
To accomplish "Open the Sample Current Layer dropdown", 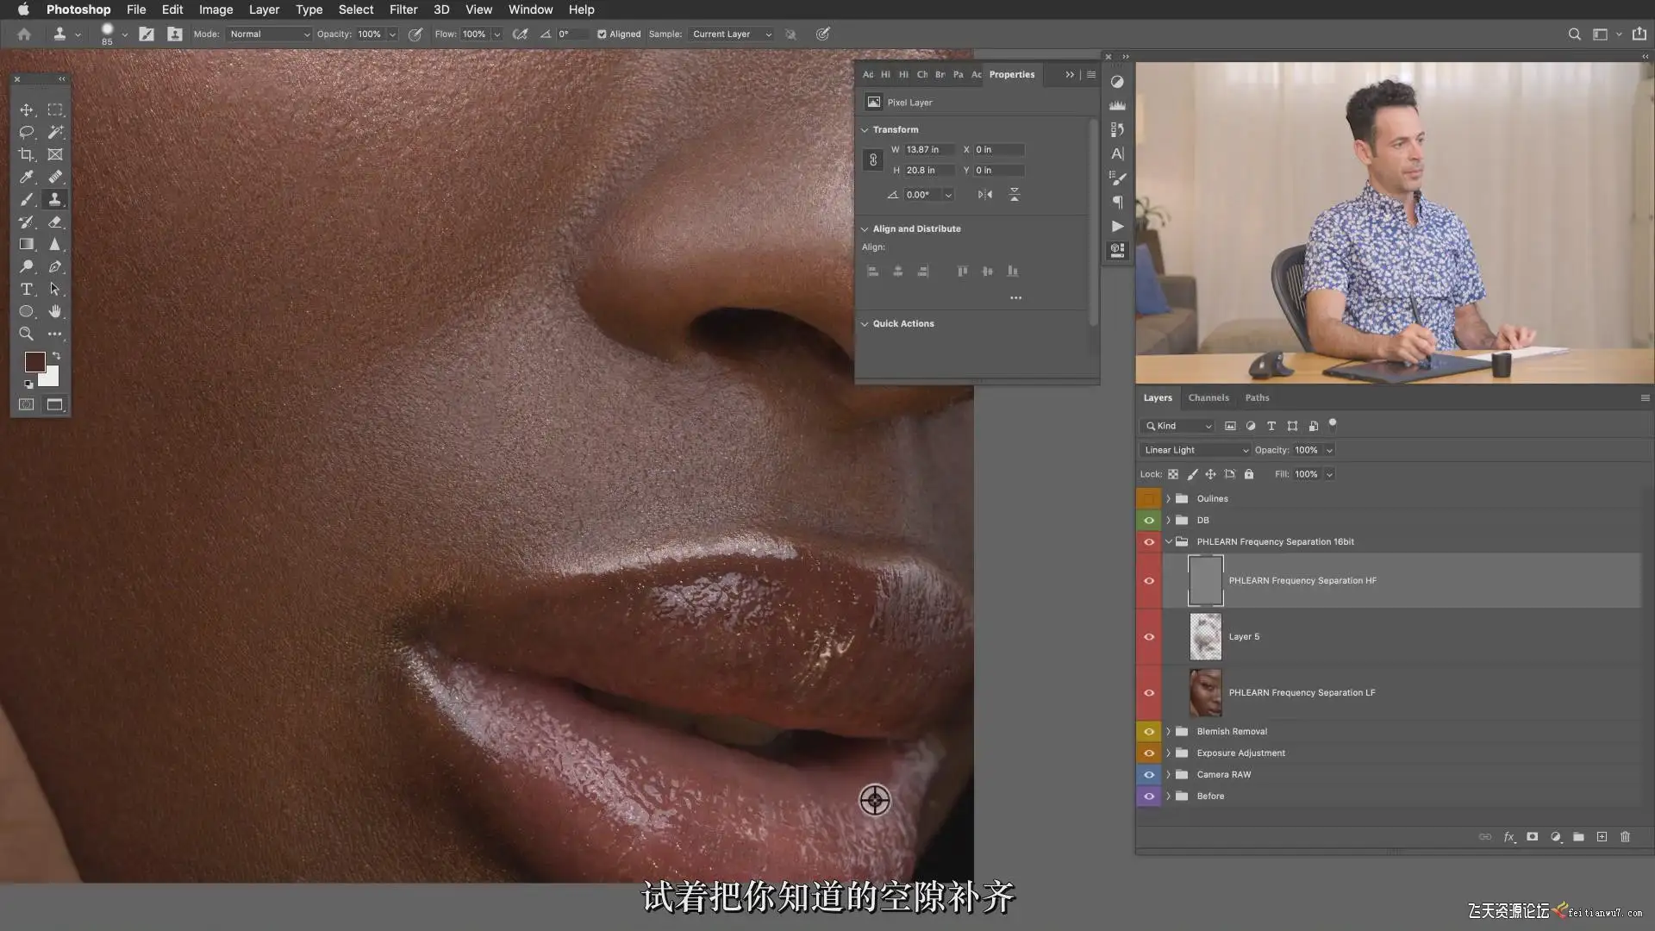I will tap(731, 34).
